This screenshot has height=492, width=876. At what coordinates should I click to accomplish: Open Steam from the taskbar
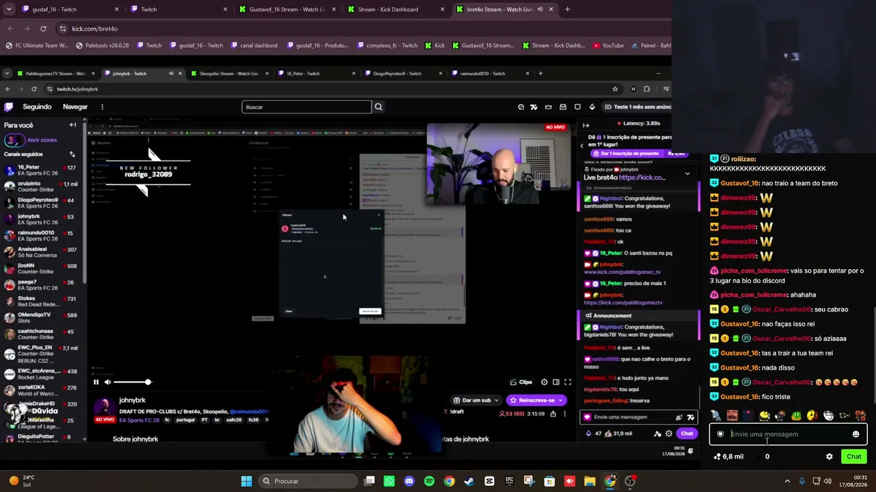click(469, 481)
